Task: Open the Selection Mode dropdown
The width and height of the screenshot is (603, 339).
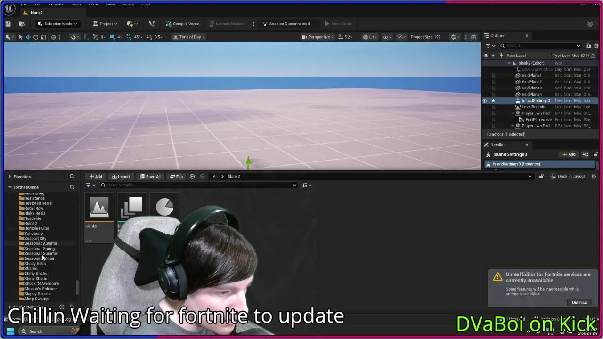Action: pos(57,24)
